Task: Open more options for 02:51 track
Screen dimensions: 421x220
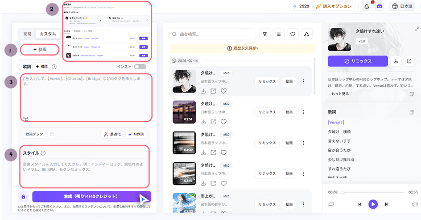Action: coord(303,112)
